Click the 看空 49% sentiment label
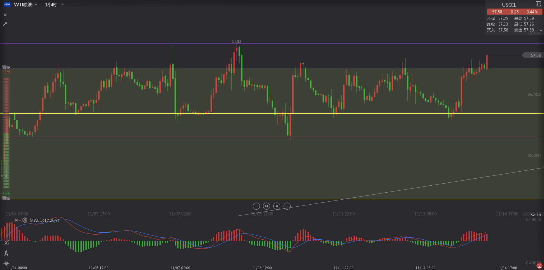Screen dimensions: 544x270 (6, 196)
